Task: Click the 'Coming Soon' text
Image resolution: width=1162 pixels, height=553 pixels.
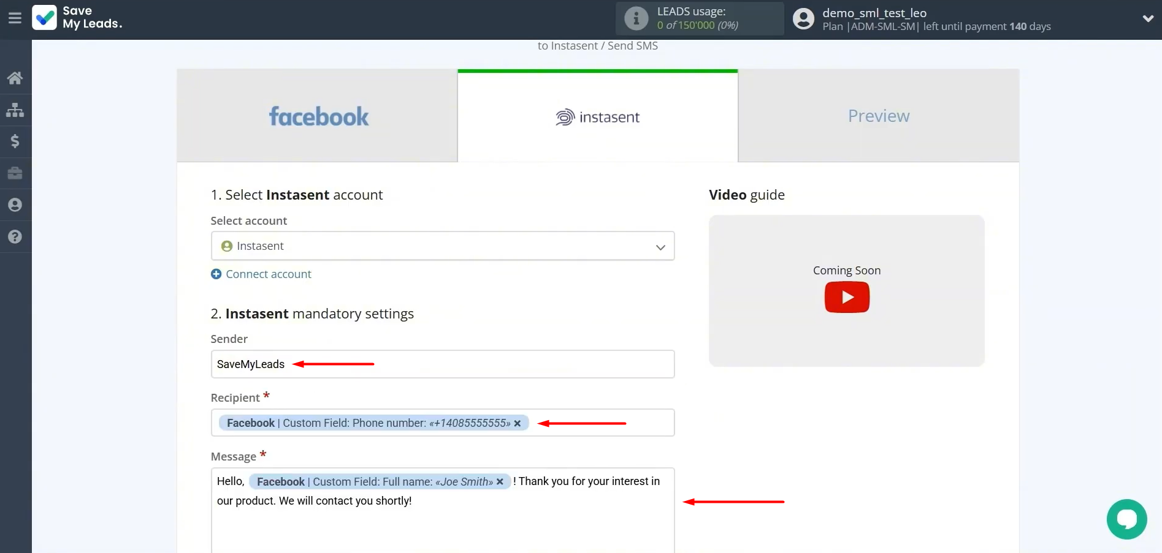Action: click(x=847, y=271)
